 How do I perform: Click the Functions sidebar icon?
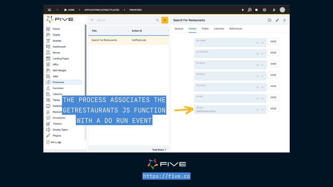pos(48,88)
